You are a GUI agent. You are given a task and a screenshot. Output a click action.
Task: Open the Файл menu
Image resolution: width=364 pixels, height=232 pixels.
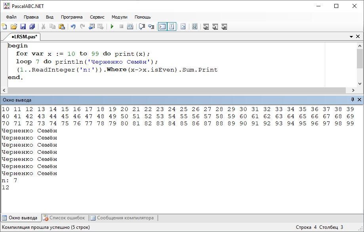(11, 17)
